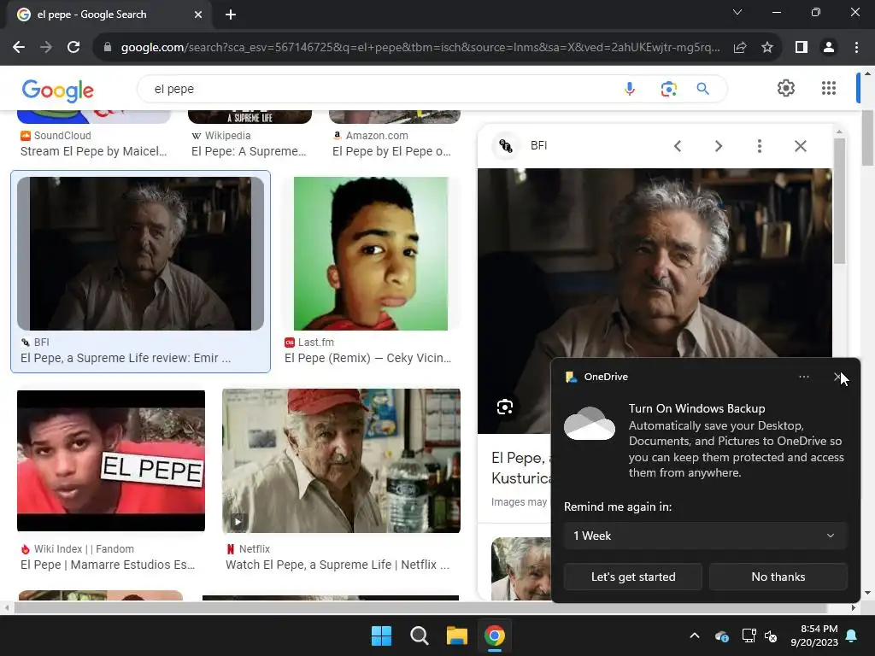Screen dimensions: 875x656
Task: Open Chrome tab search chevron
Action: [737, 12]
